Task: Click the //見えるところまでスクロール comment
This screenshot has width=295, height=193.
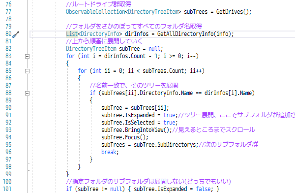Action: [x=213, y=130]
